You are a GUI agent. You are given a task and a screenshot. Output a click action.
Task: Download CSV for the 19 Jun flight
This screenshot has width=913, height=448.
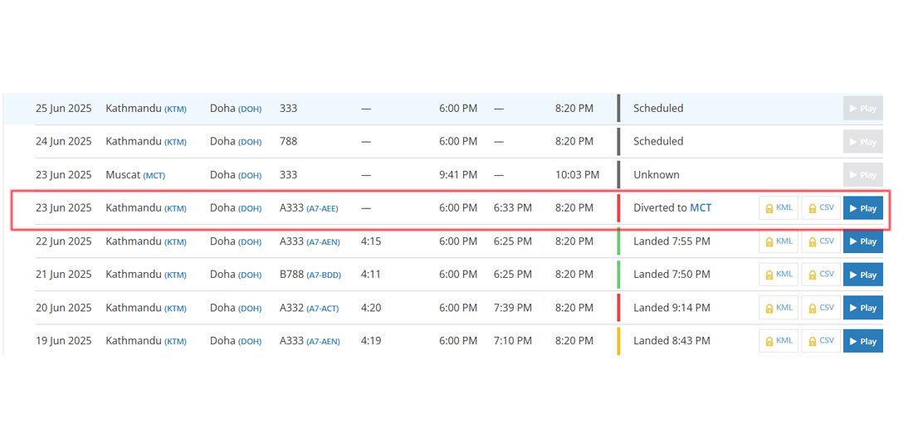821,340
